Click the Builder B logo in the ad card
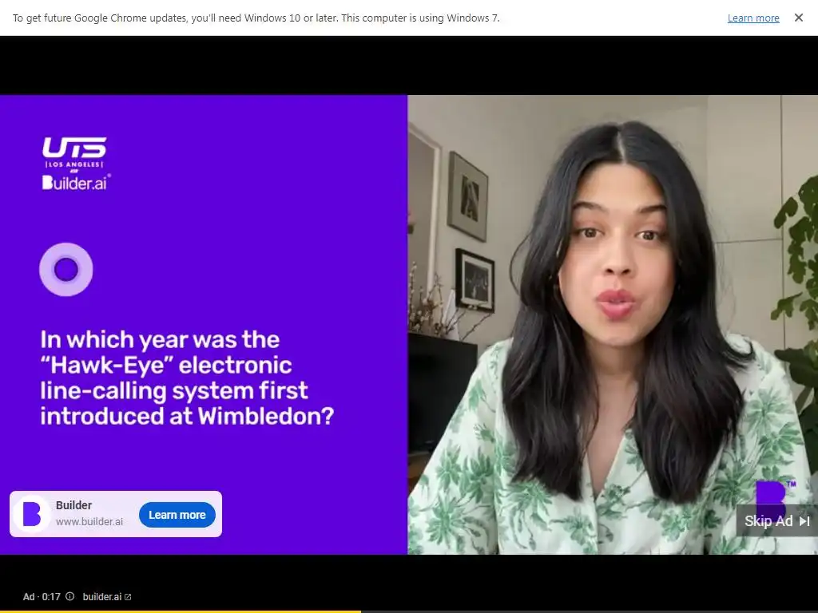 (x=31, y=514)
